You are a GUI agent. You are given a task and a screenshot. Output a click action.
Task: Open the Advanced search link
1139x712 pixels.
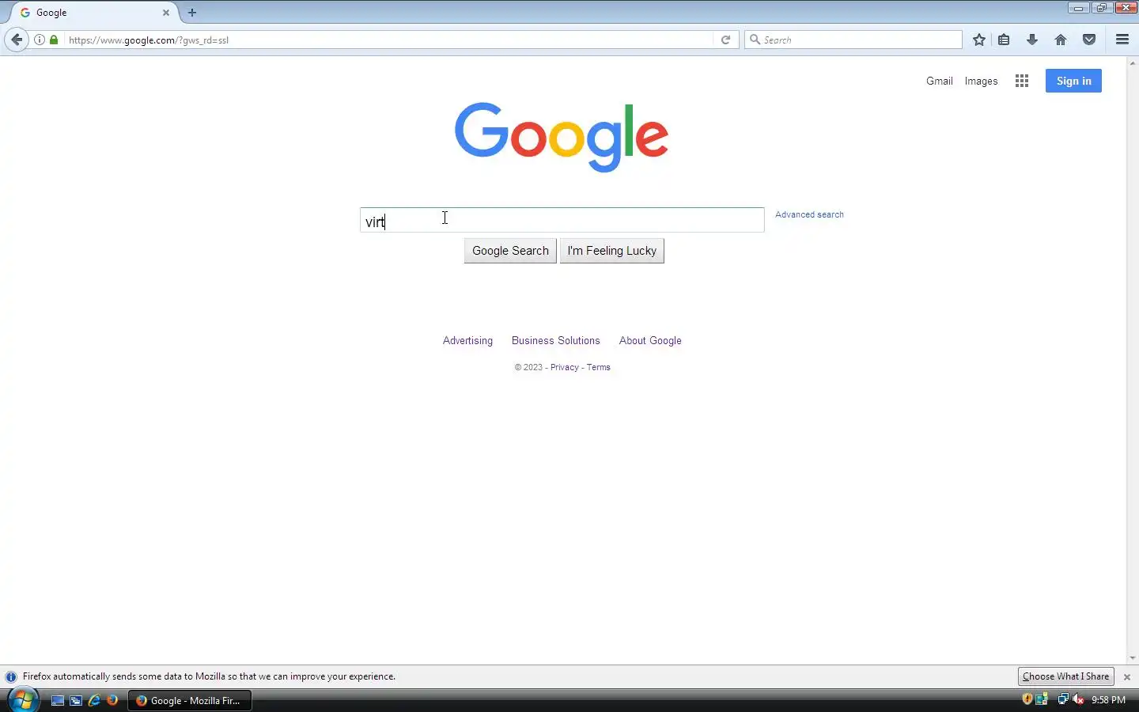[809, 214]
